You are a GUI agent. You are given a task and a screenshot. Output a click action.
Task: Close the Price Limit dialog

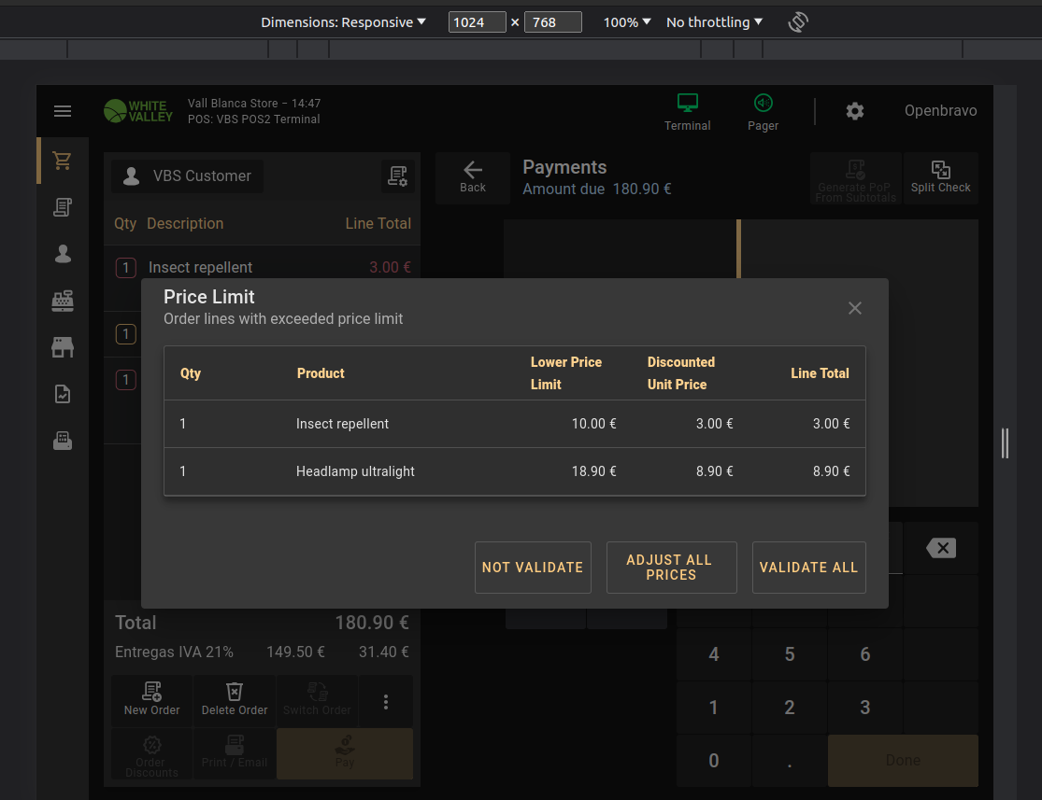click(854, 308)
